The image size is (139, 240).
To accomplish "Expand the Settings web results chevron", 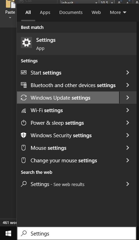I will tap(128, 184).
